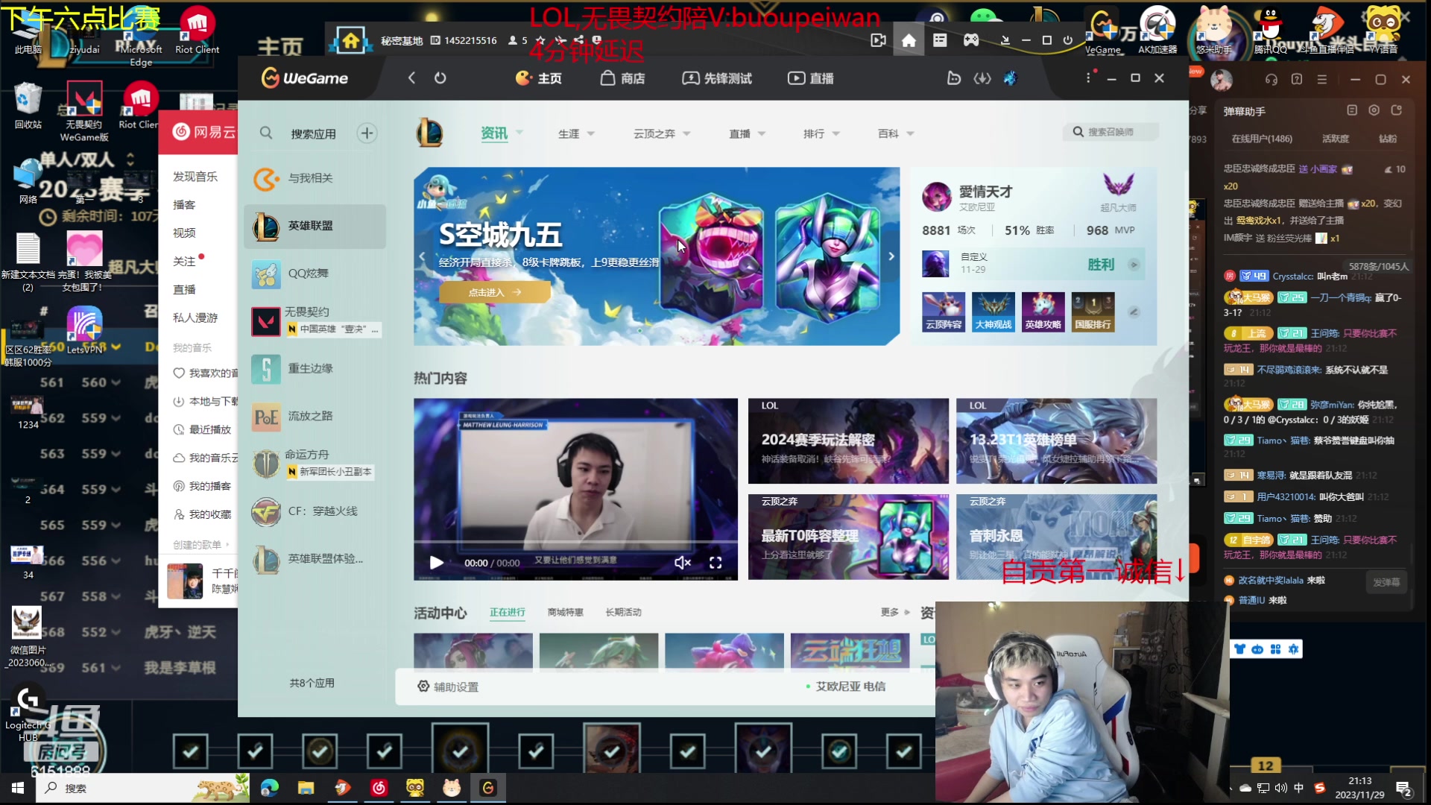Open video in fullscreen mode

[x=715, y=563]
